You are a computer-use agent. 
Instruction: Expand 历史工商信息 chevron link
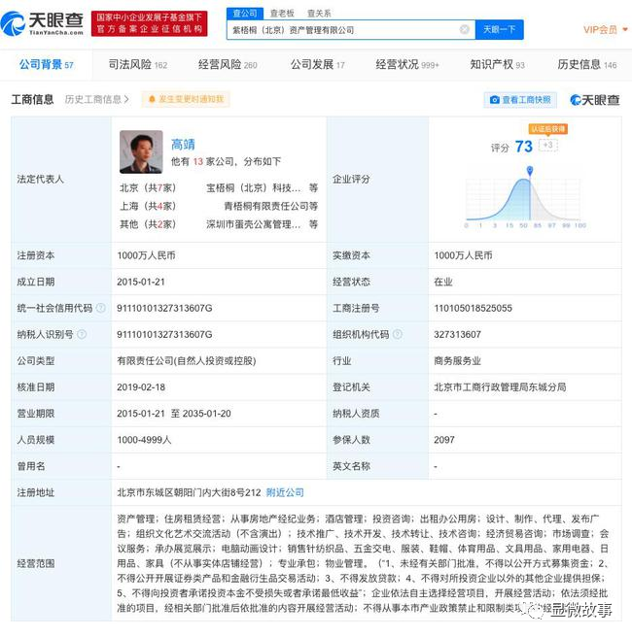97,99
